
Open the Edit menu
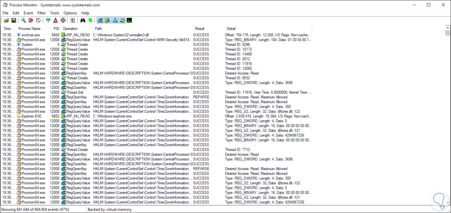coord(16,13)
